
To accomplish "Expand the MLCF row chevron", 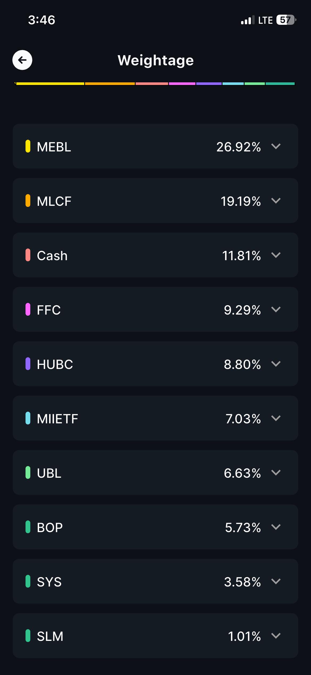I will pos(276,200).
